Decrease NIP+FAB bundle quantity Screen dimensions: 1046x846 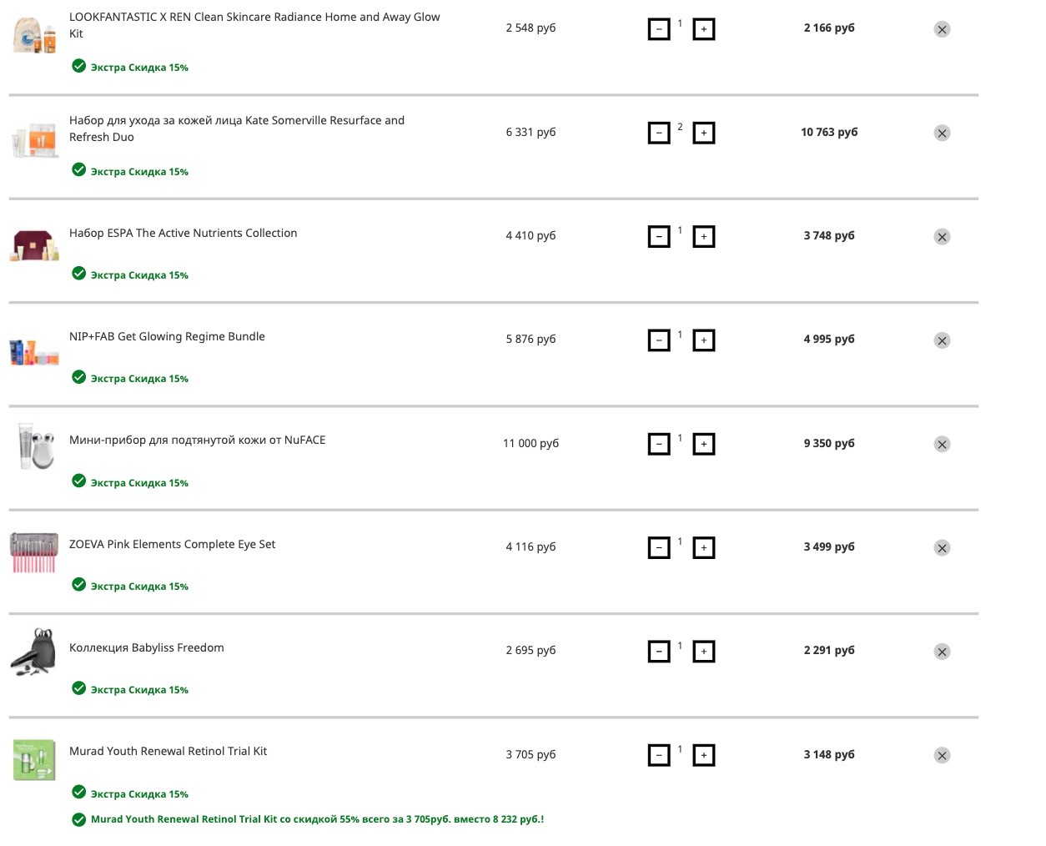(x=659, y=340)
